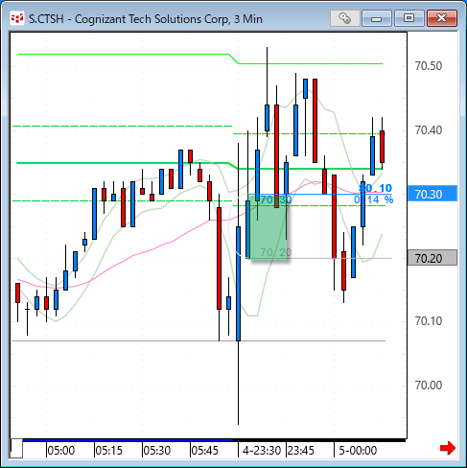Click the chart window icon beside S.CTSH
467x468 pixels.
point(17,18)
